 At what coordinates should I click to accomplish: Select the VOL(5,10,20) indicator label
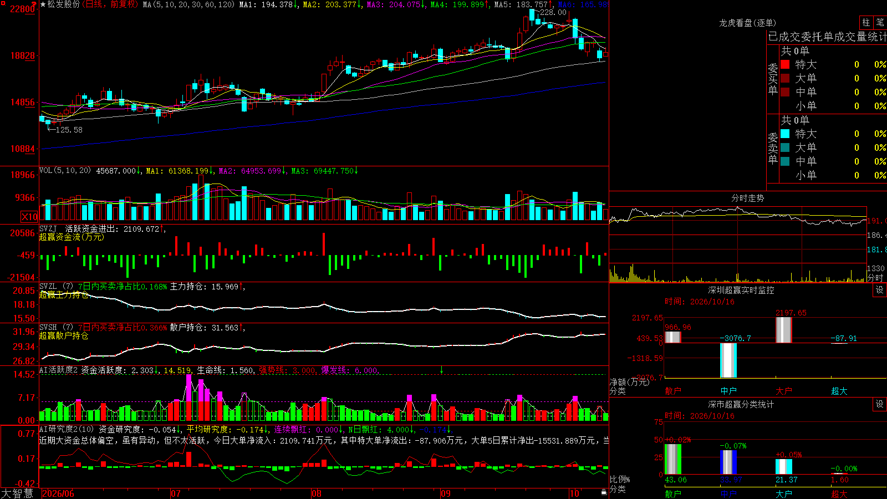pyautogui.click(x=65, y=171)
